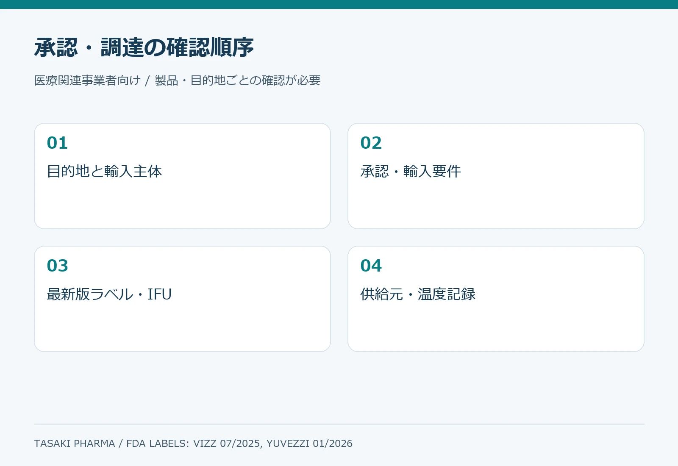This screenshot has width=678, height=466.
Task: Click step number 03
Action: coord(57,266)
